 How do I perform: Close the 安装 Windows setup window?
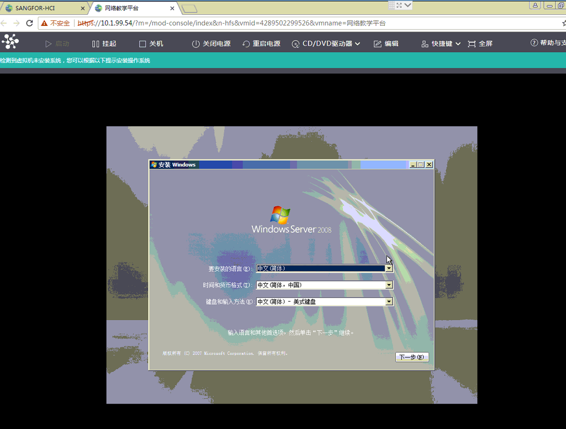click(x=429, y=165)
